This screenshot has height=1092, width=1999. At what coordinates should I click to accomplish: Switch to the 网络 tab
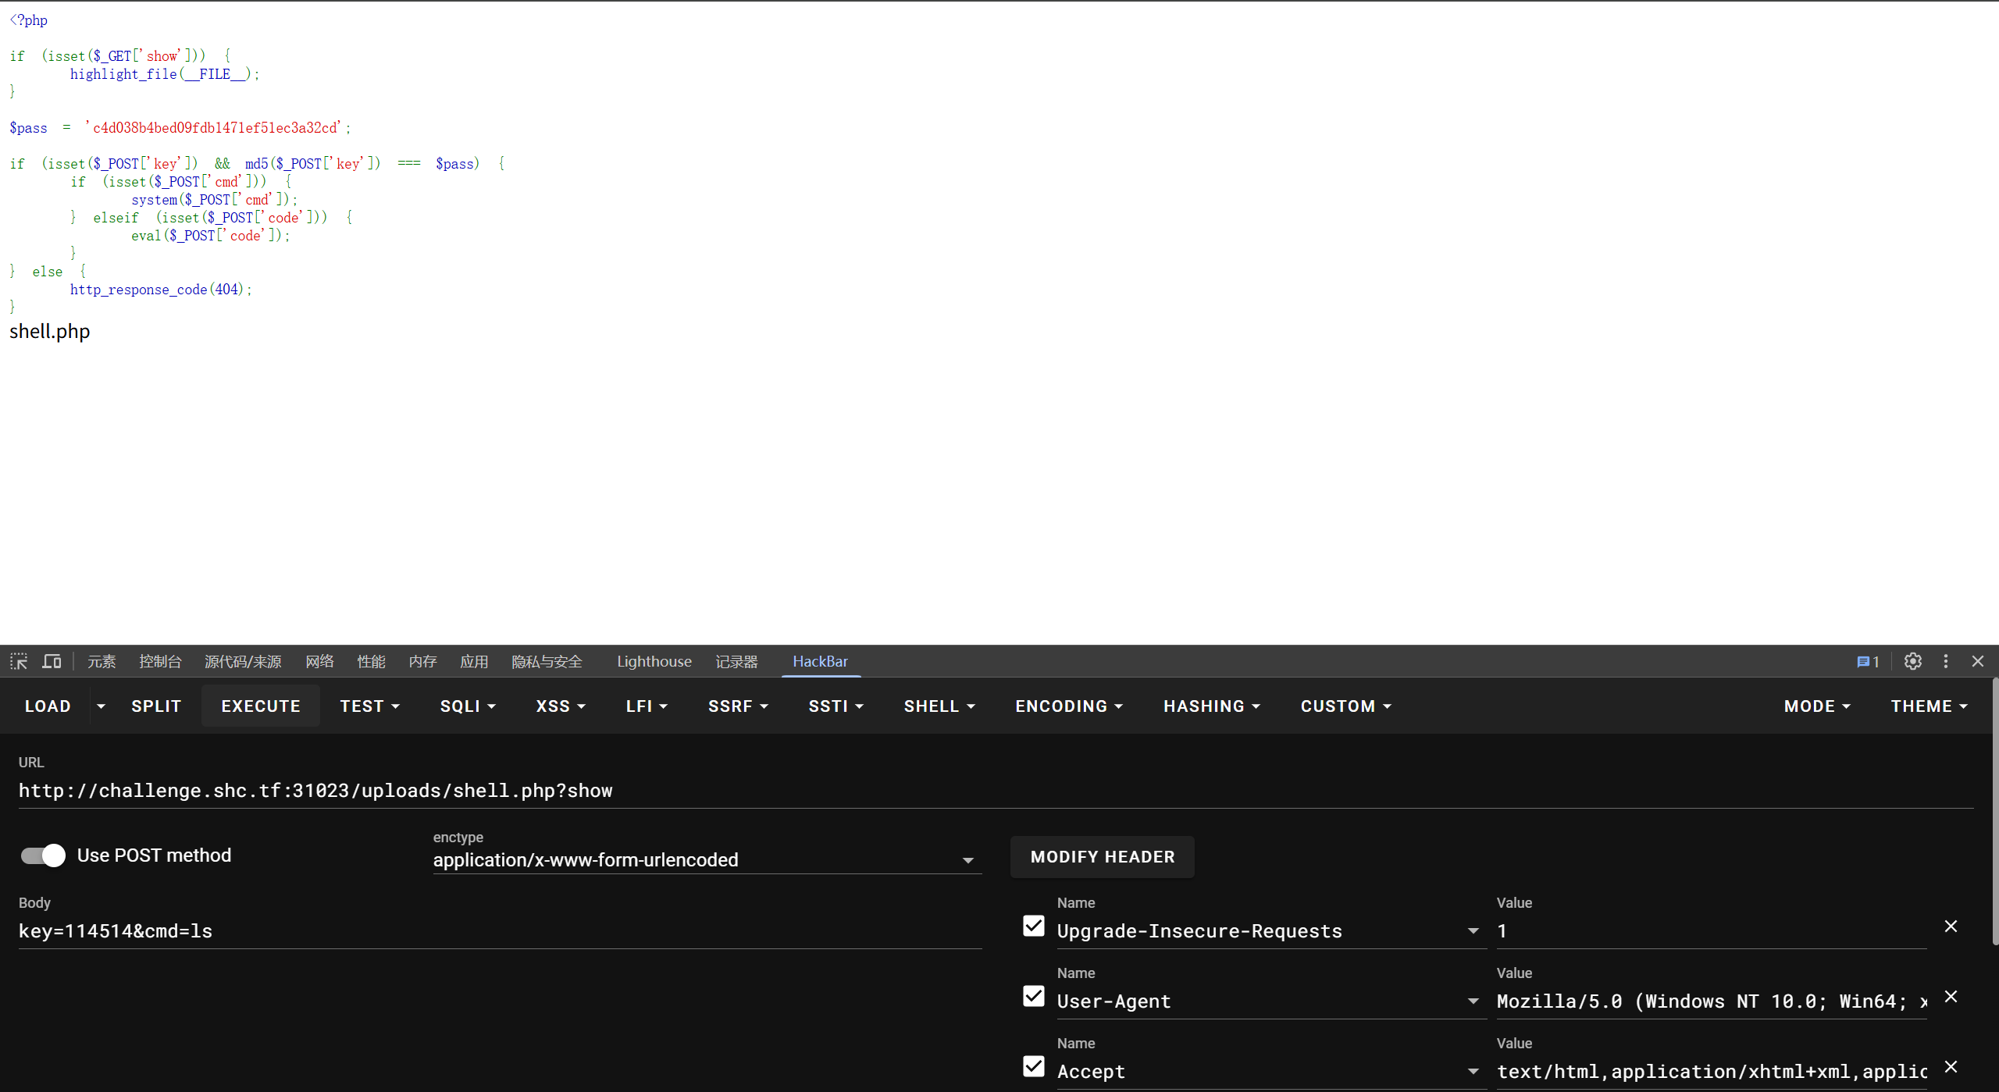click(319, 661)
